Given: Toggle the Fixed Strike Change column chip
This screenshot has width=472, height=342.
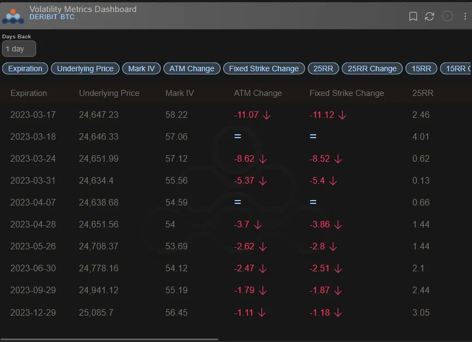Looking at the screenshot, I should pyautogui.click(x=264, y=69).
